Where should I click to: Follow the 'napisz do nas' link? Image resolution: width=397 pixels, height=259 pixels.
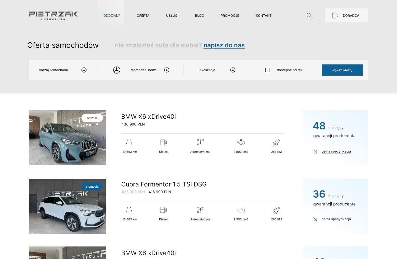[224, 45]
